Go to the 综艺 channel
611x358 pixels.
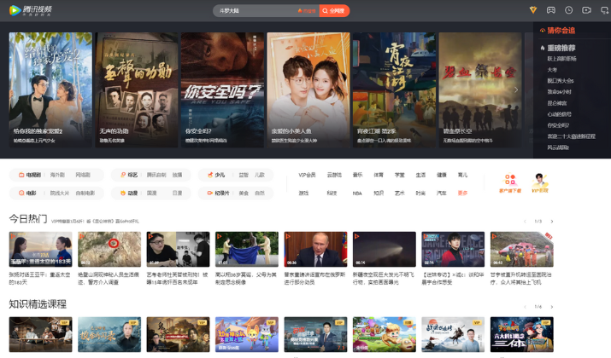click(129, 175)
